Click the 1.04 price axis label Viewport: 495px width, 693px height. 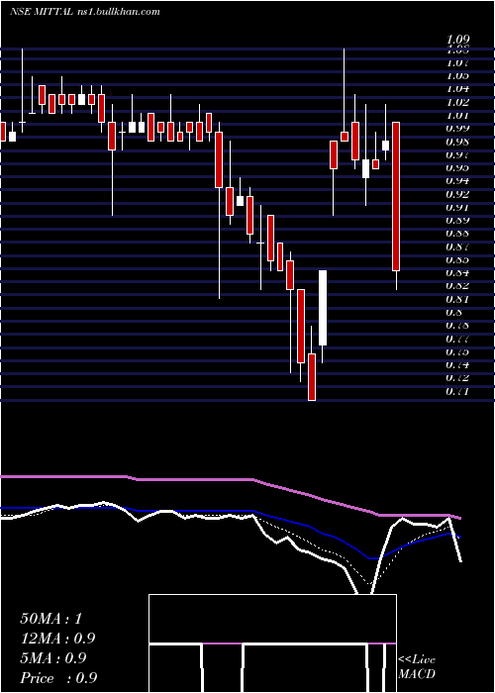coord(457,89)
